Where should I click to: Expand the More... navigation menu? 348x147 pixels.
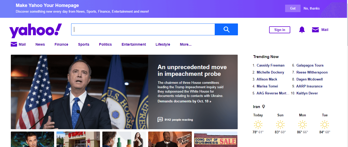coord(186,44)
